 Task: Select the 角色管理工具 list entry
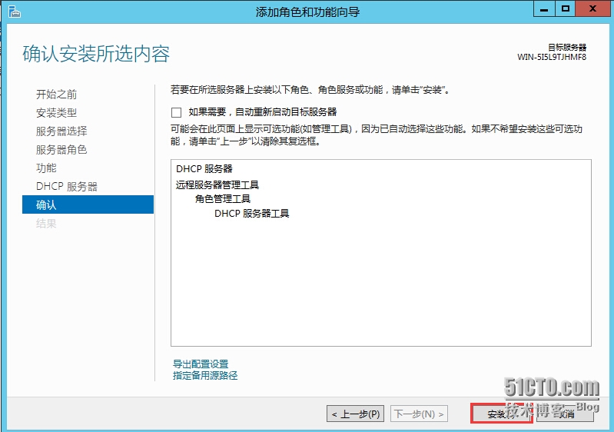coord(223,199)
